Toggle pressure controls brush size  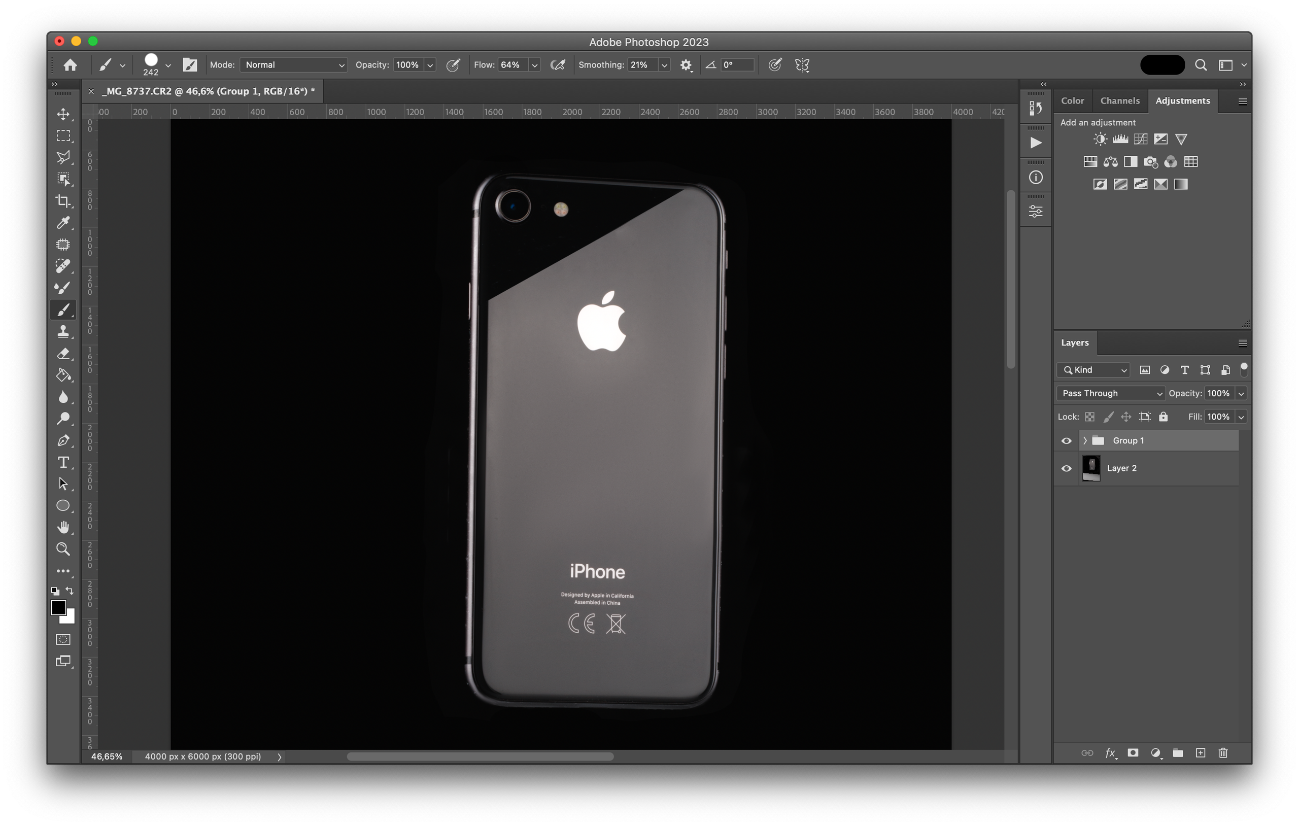(x=775, y=65)
